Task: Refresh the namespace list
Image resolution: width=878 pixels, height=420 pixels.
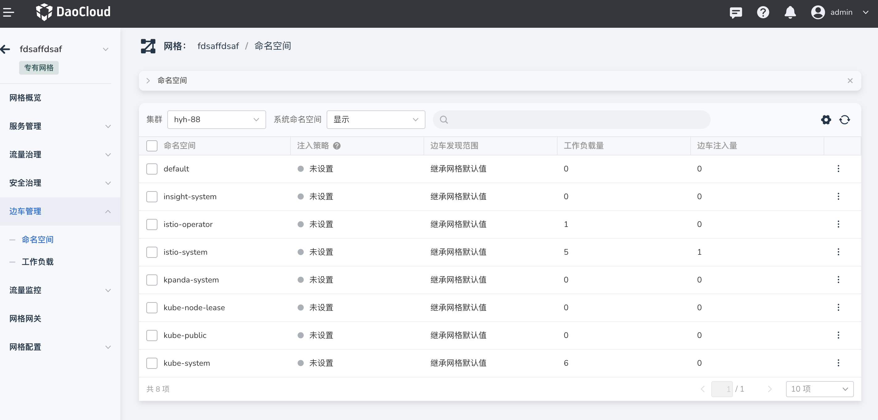Action: 845,120
